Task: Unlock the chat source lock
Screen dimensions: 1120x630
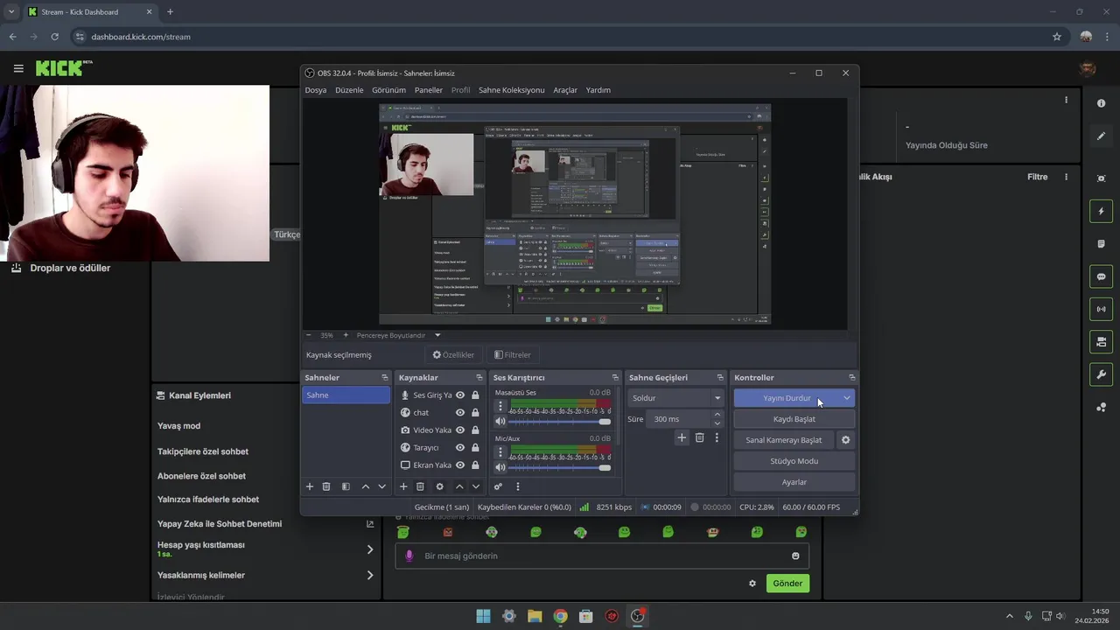Action: pos(475,413)
